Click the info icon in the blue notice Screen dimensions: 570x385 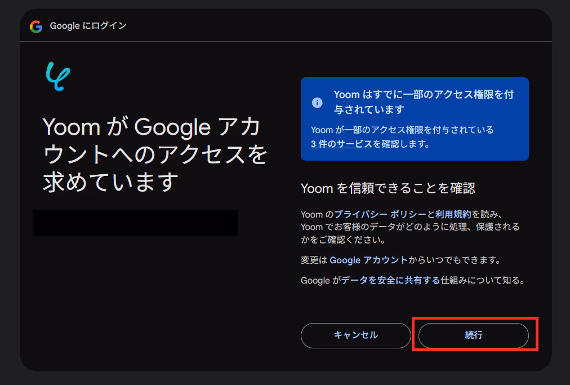[x=317, y=103]
